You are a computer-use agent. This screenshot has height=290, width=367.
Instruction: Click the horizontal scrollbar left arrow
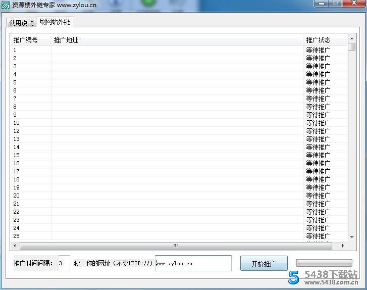tap(15, 246)
